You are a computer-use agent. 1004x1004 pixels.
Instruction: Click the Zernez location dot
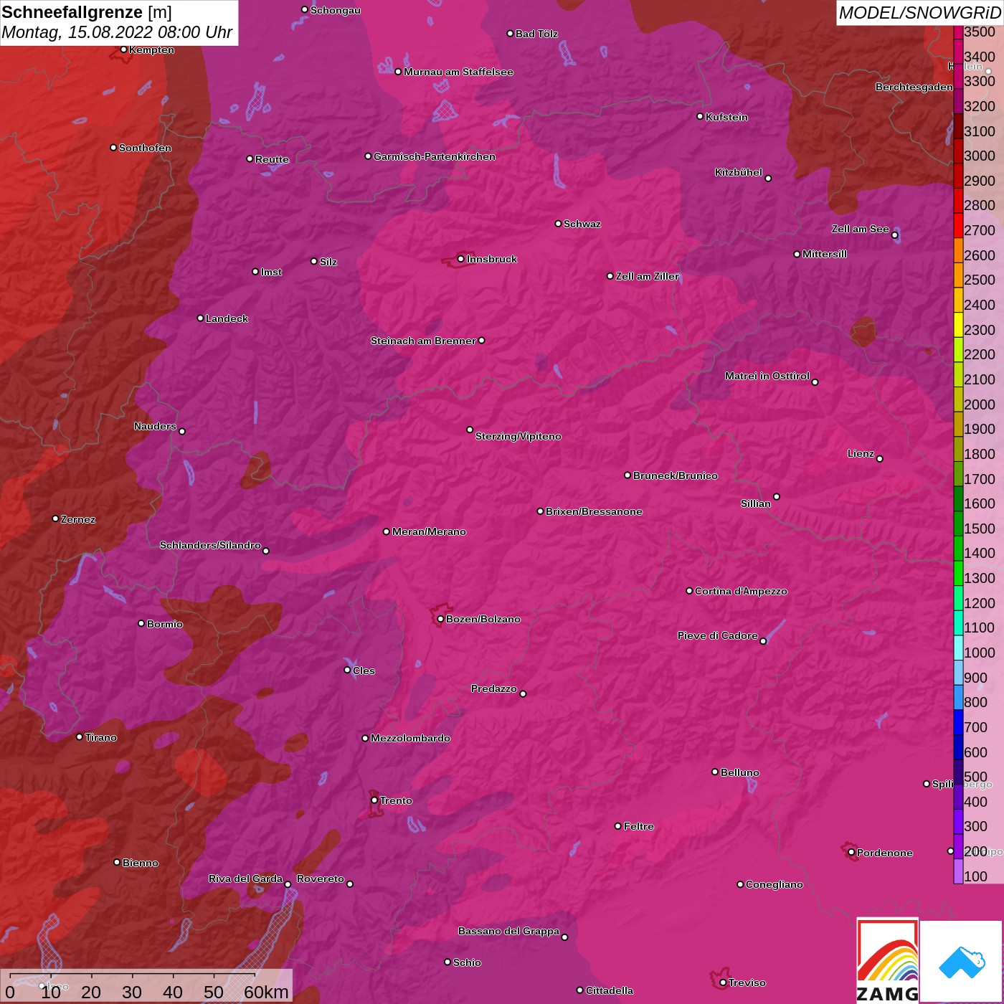click(55, 518)
